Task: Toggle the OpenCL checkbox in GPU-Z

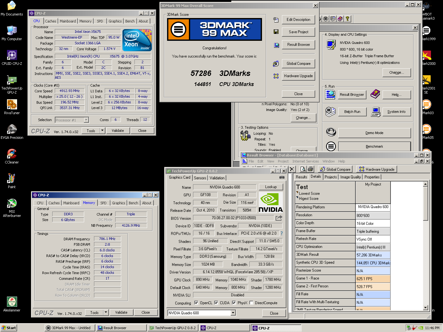Action: click(196, 303)
